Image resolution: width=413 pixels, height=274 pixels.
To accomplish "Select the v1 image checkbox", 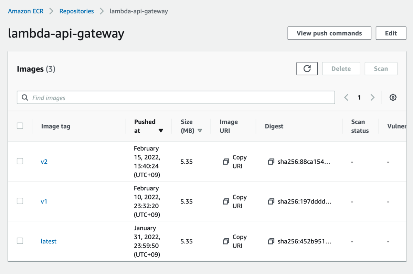I will [20, 201].
